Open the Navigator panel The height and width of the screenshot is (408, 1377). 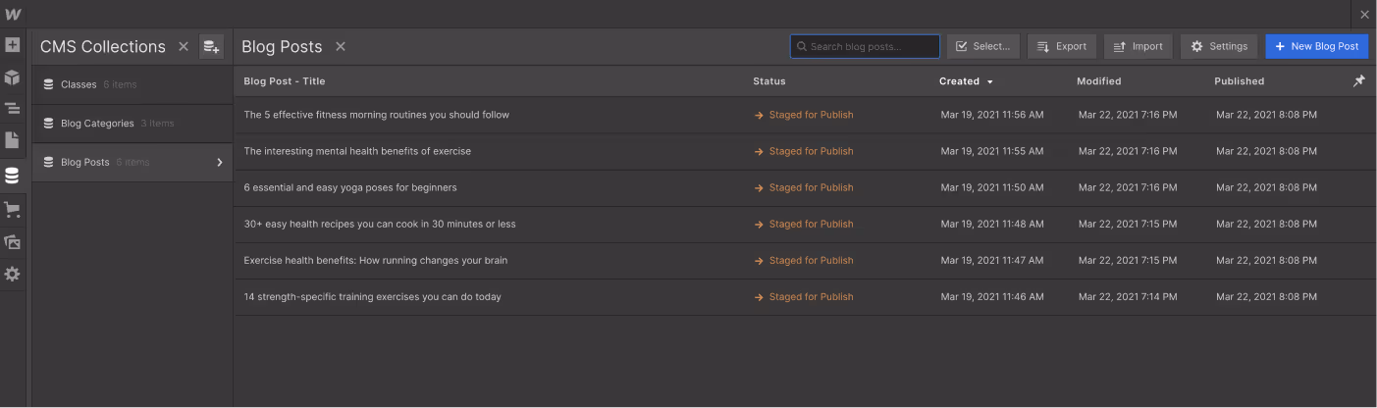tap(12, 108)
